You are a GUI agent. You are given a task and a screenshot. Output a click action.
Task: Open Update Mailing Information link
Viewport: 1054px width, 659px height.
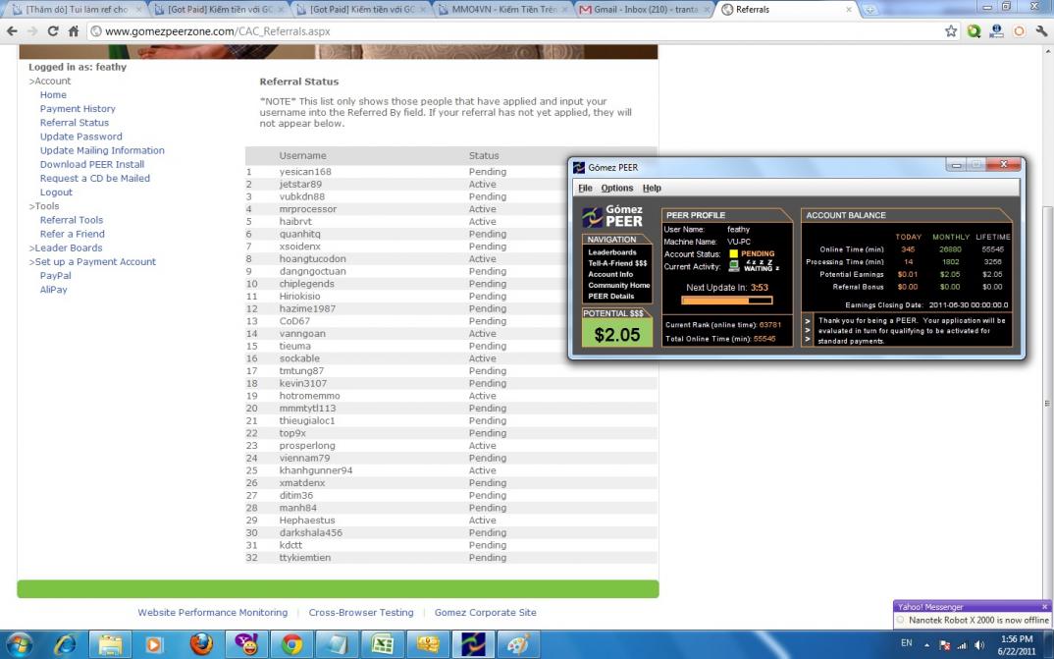(101, 150)
